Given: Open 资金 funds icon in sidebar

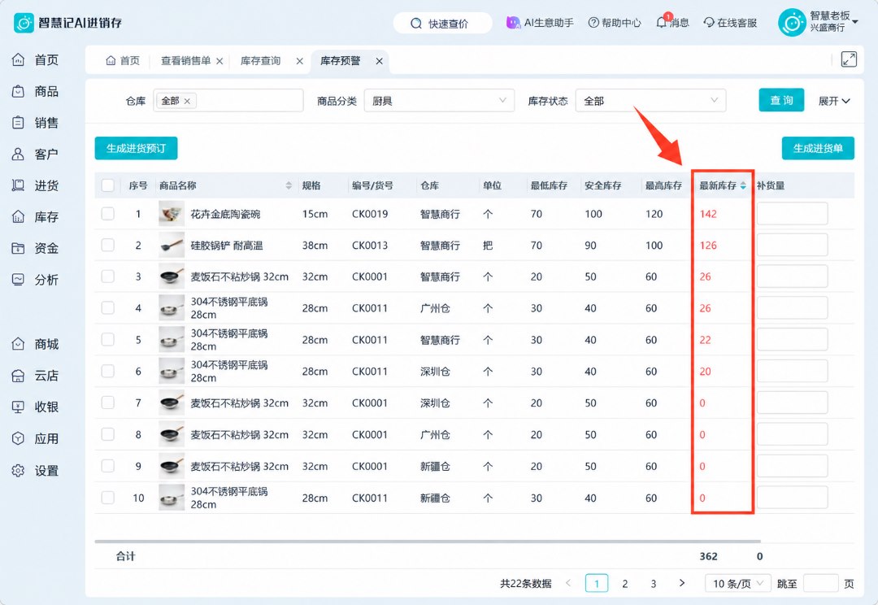Looking at the screenshot, I should click(x=19, y=248).
